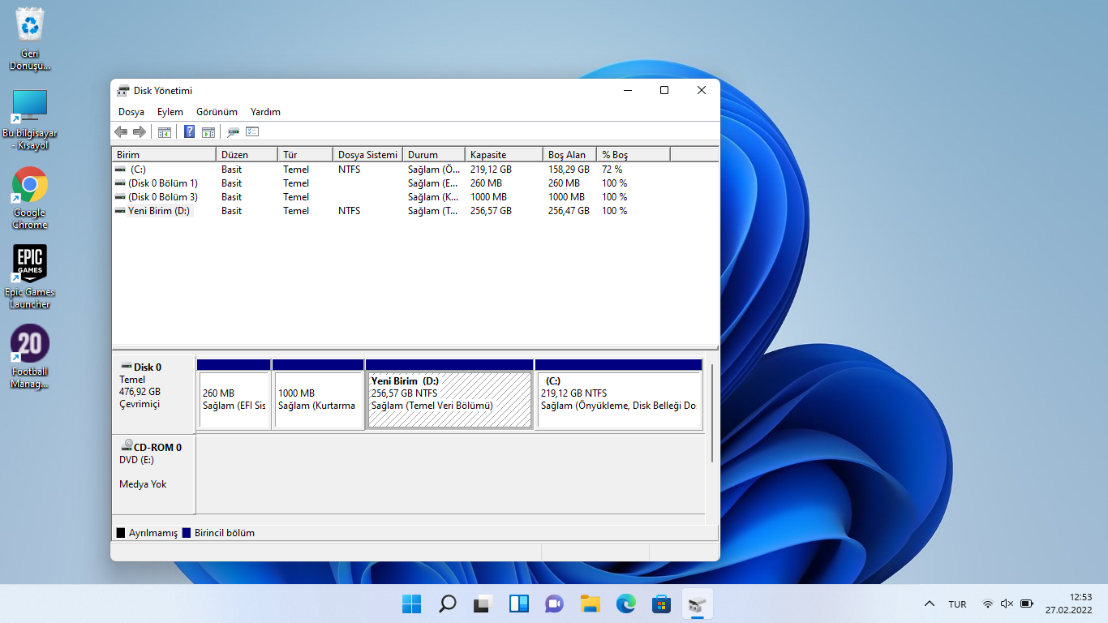This screenshot has height=623, width=1108.
Task: Click the checklist settings toolbar icon
Action: (252, 131)
